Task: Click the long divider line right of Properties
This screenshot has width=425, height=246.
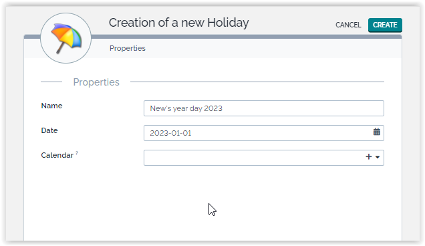Action: [257, 82]
